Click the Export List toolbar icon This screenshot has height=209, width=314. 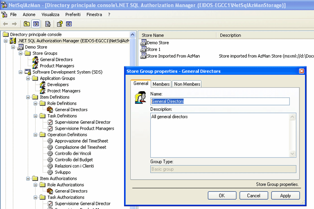pos(48,24)
